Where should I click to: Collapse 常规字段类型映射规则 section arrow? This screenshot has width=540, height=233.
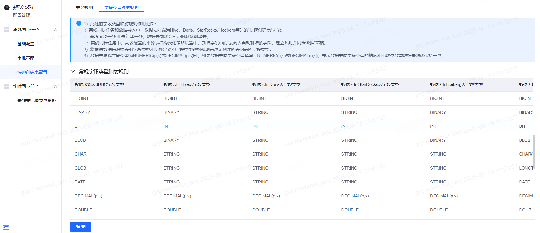click(x=73, y=71)
